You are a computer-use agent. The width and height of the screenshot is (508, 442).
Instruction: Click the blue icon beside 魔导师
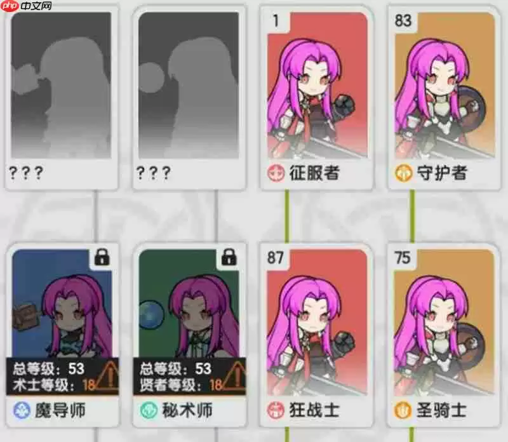pos(22,410)
